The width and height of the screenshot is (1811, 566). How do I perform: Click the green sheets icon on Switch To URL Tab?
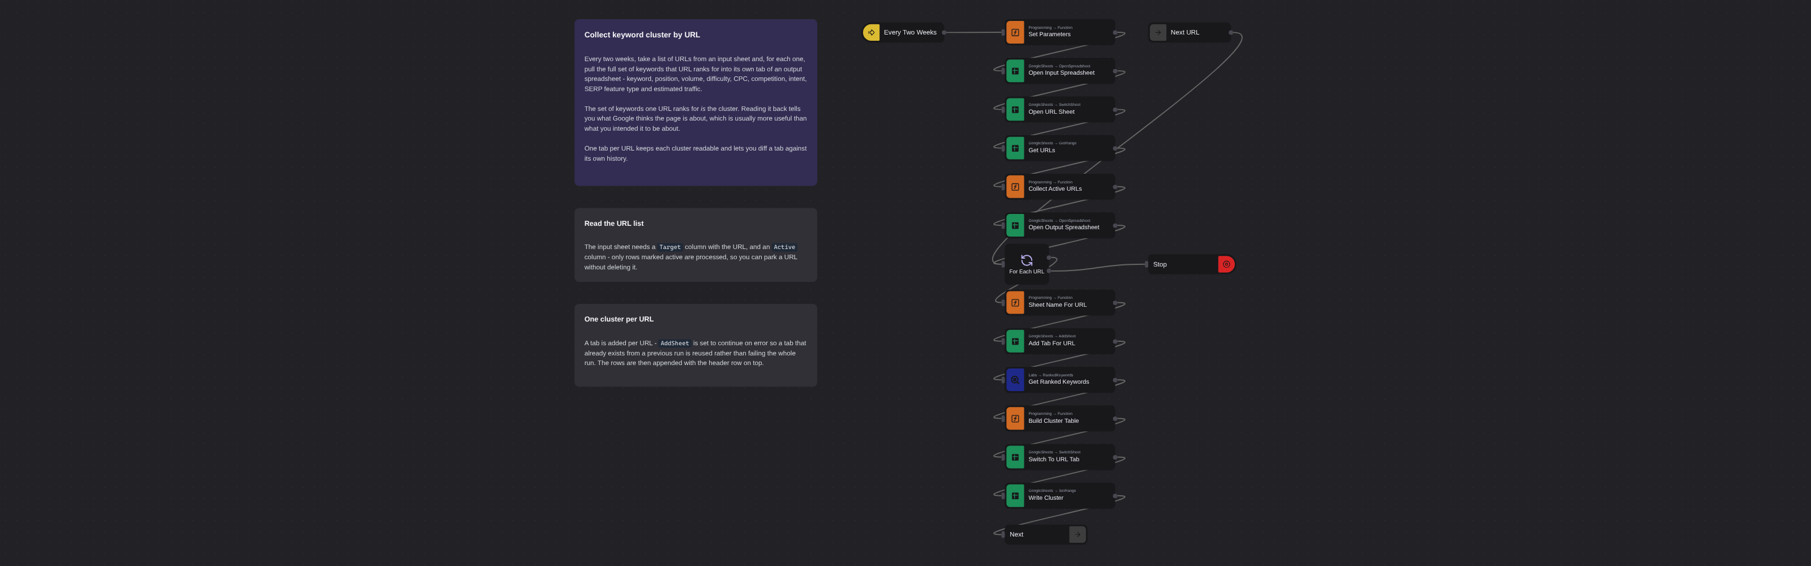1015,458
